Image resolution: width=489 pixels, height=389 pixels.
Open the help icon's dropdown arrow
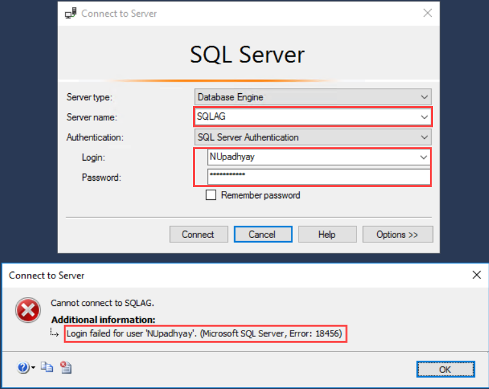click(33, 368)
